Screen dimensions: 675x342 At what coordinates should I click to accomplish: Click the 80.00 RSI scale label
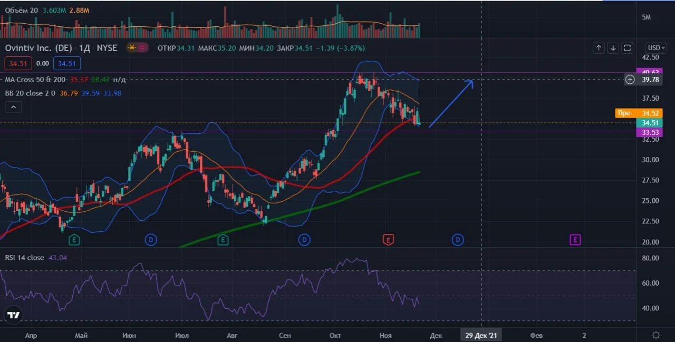click(x=650, y=258)
